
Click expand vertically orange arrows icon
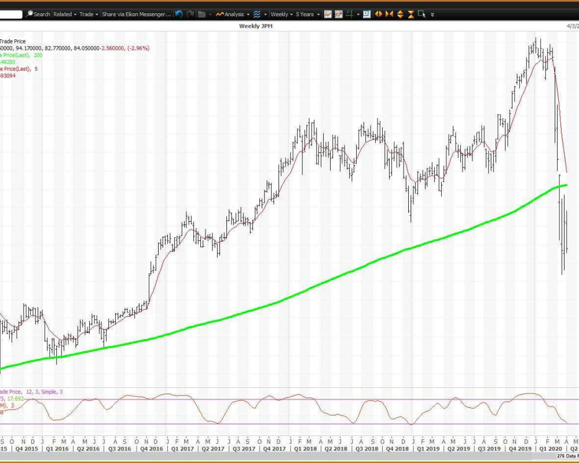click(x=400, y=14)
